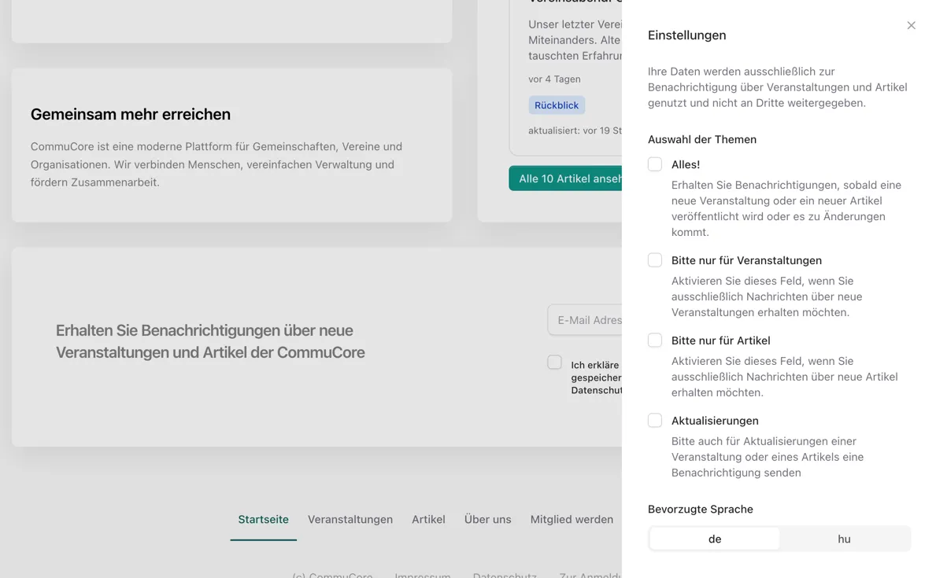Open the Startseite navigation item

coord(263,519)
